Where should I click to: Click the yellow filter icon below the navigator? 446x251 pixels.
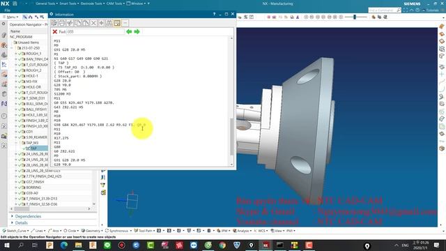tap(103, 185)
